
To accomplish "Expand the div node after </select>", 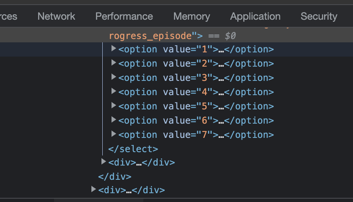I will (104, 161).
